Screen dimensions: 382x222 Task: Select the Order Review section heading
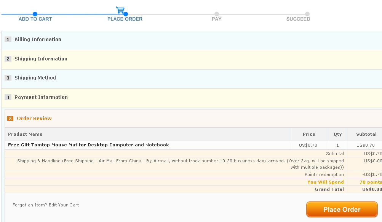pyautogui.click(x=34, y=119)
